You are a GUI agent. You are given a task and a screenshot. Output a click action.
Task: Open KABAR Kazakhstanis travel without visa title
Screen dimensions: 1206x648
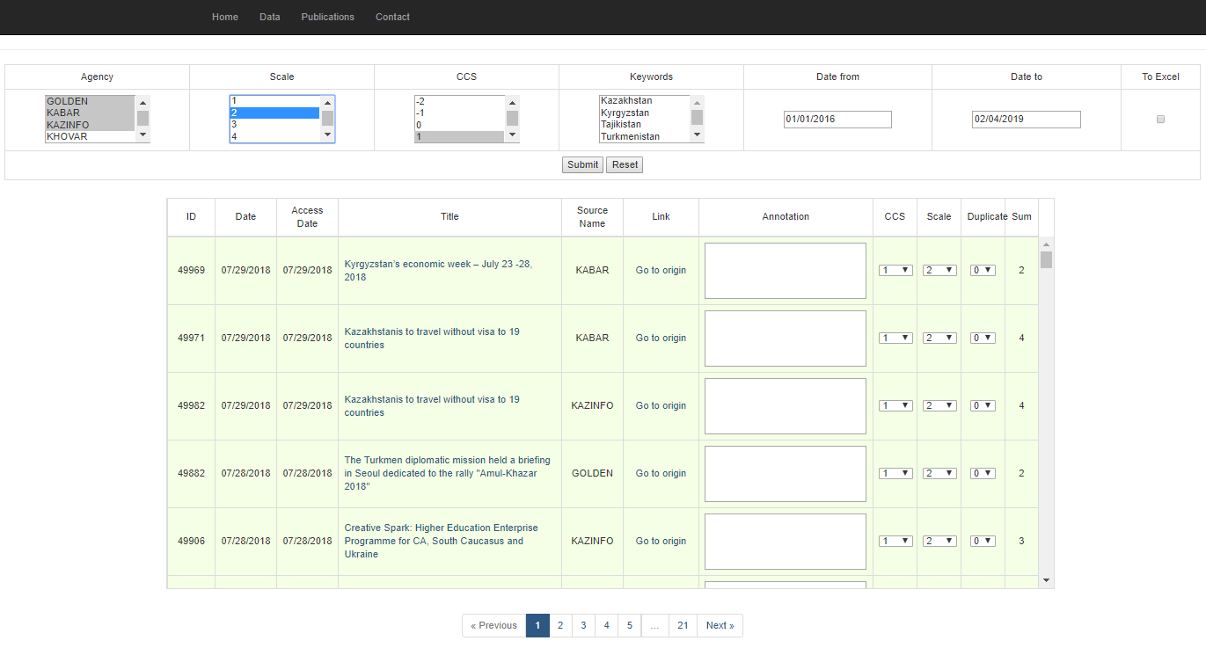pyautogui.click(x=432, y=338)
